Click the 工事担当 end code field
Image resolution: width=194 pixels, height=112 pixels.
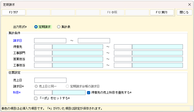(123, 65)
